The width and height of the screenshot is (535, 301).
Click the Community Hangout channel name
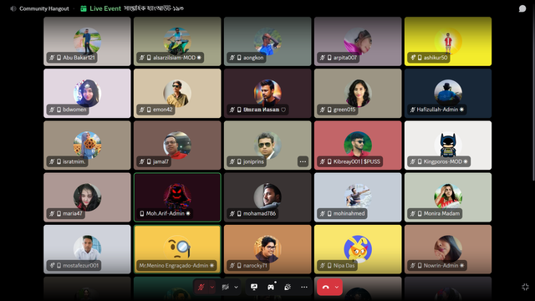point(44,8)
